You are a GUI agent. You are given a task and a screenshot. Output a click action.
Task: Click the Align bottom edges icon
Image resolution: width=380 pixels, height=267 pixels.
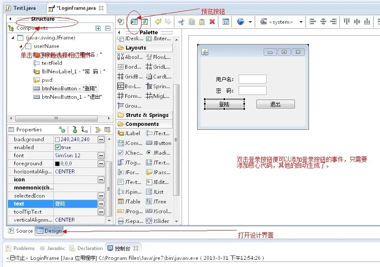click(367, 22)
